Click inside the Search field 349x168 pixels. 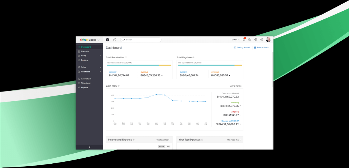(x=140, y=39)
